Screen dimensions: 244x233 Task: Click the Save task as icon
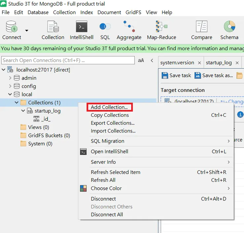click(198, 76)
